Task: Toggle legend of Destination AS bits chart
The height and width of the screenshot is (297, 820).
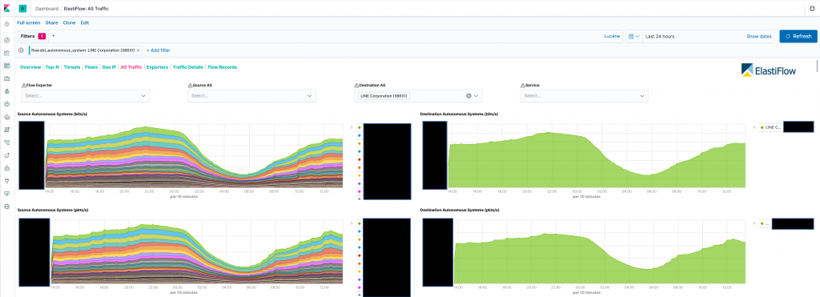Action: click(x=754, y=126)
